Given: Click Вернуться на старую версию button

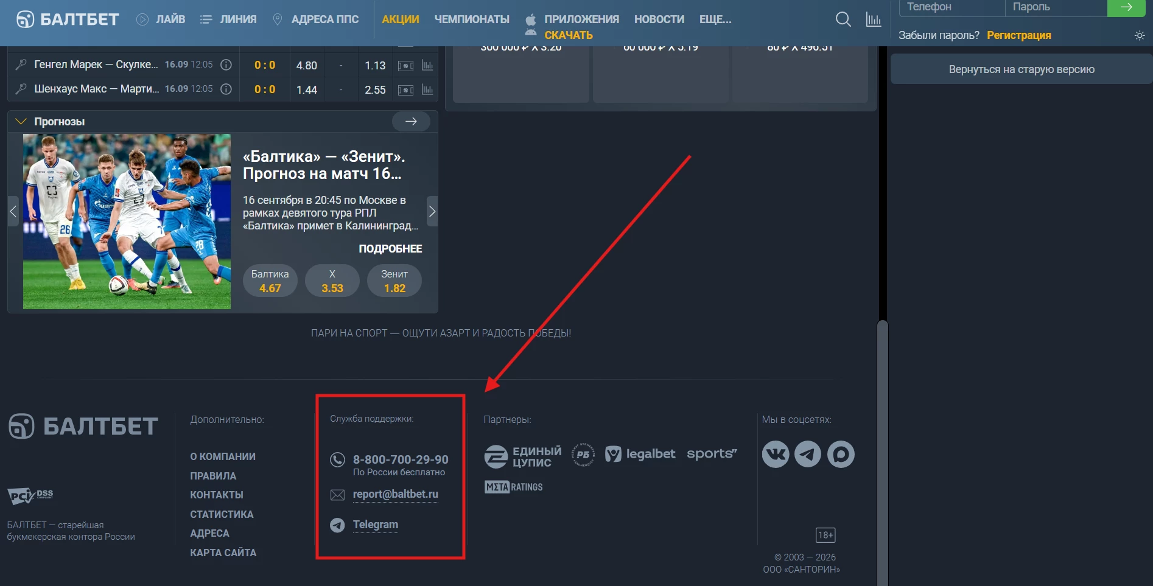Looking at the screenshot, I should [1022, 69].
